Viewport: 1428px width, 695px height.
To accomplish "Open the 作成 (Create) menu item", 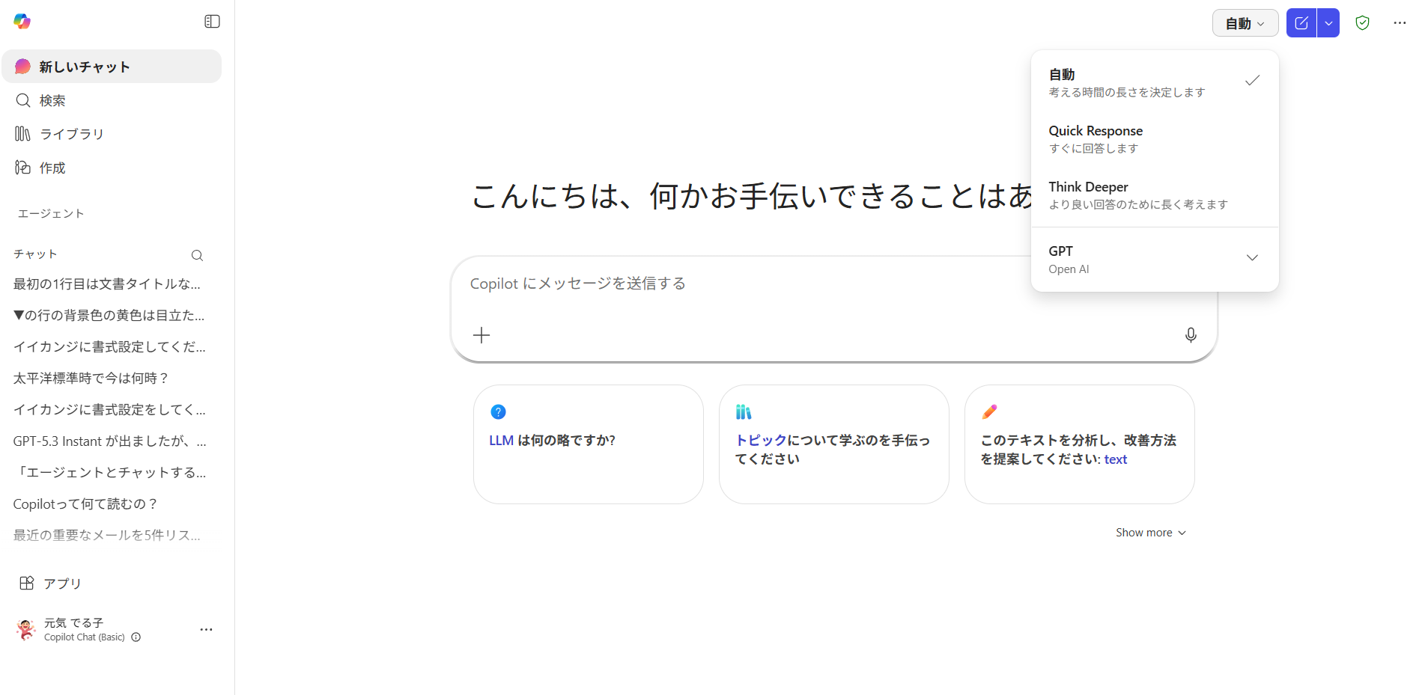I will click(52, 168).
